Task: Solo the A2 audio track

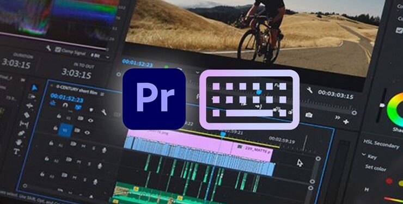Action: point(89,164)
